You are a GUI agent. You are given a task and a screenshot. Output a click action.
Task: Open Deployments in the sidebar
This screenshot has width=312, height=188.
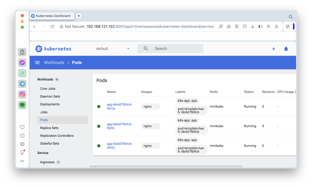tap(50, 104)
